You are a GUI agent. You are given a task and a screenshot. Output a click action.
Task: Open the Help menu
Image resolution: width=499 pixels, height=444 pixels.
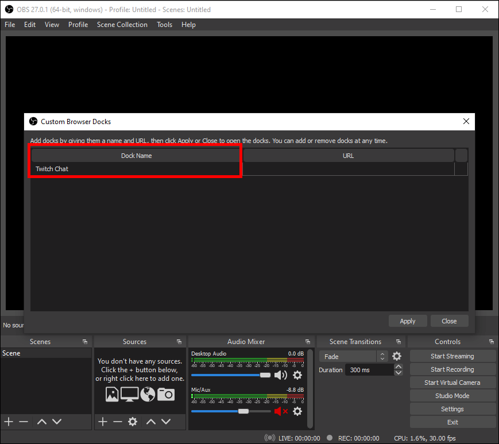coord(188,25)
